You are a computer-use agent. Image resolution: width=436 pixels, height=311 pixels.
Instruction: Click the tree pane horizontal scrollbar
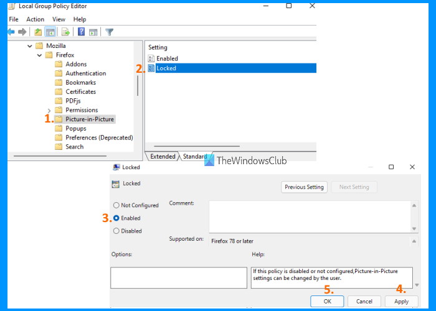(60, 156)
